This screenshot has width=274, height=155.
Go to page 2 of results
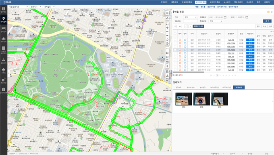[x=220, y=75]
